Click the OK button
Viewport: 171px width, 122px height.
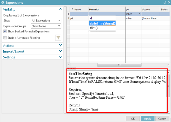pos(133,119)
